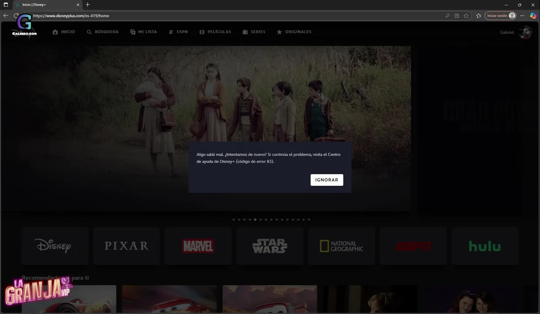The height and width of the screenshot is (314, 540).
Task: Select the ESPN brand tile
Action: coord(413,246)
